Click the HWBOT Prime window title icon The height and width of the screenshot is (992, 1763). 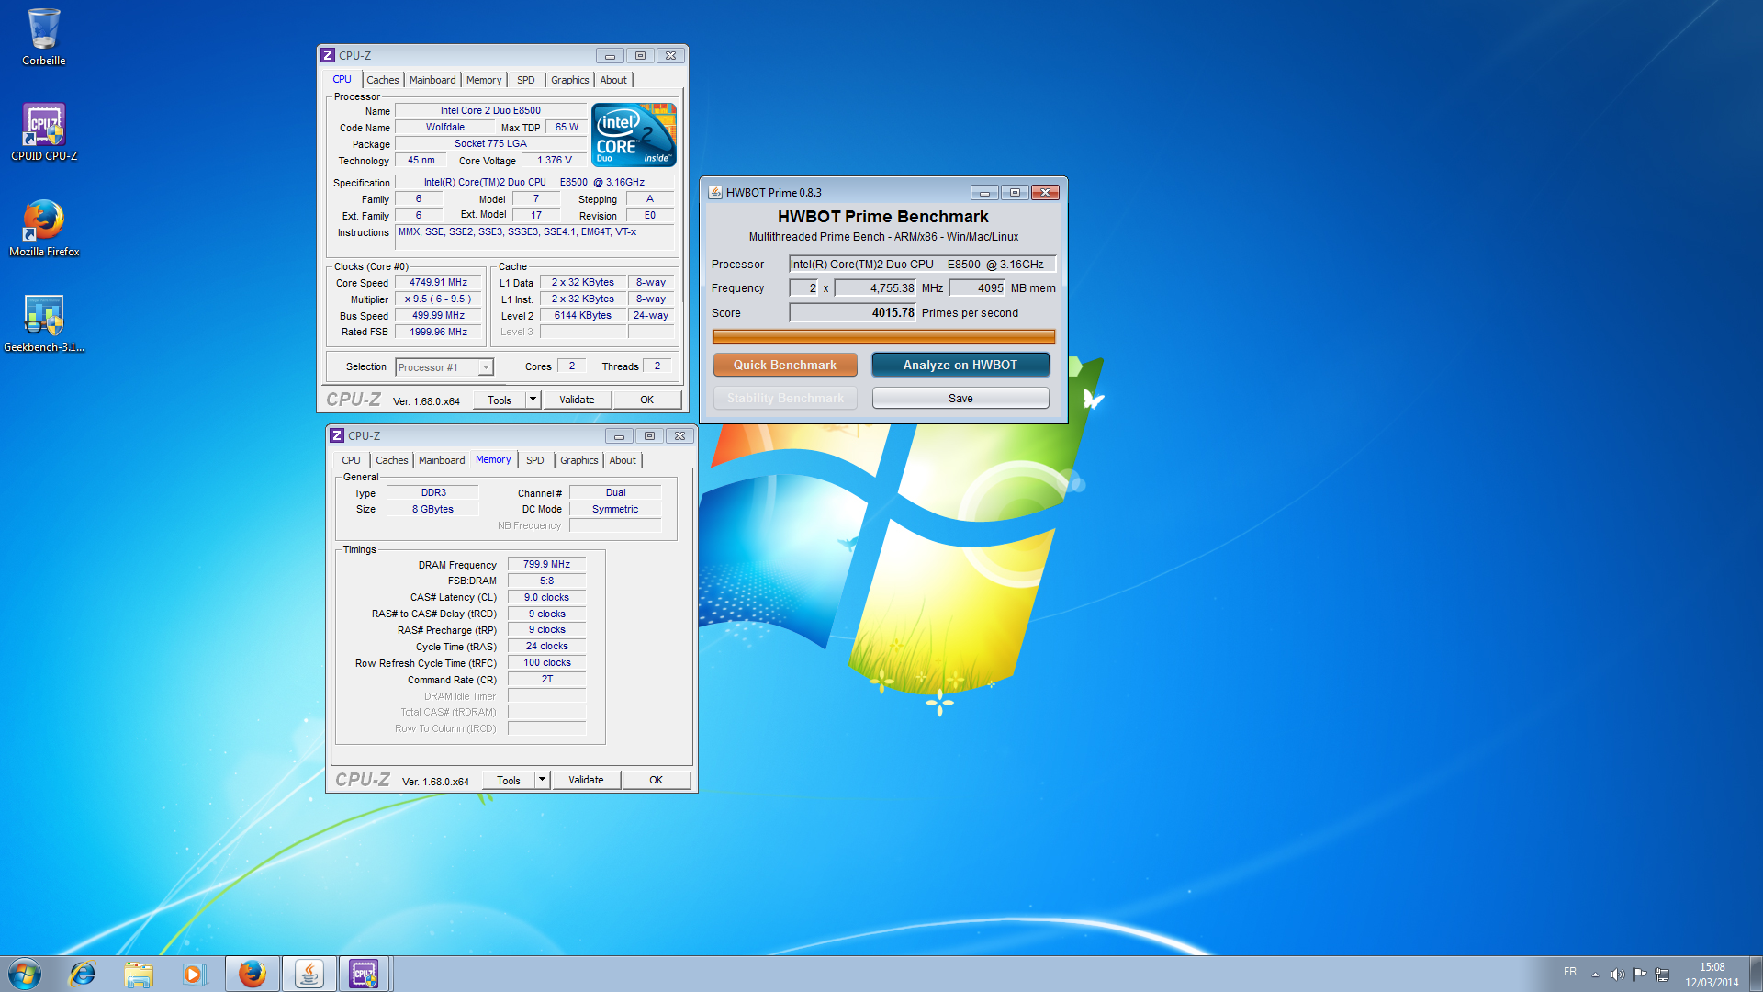[x=714, y=192]
